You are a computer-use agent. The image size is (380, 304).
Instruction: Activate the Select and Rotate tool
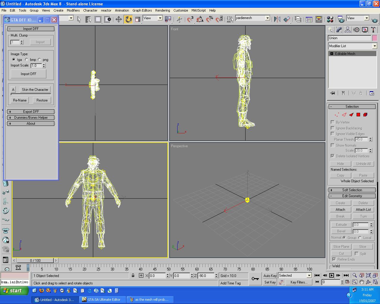[128, 19]
